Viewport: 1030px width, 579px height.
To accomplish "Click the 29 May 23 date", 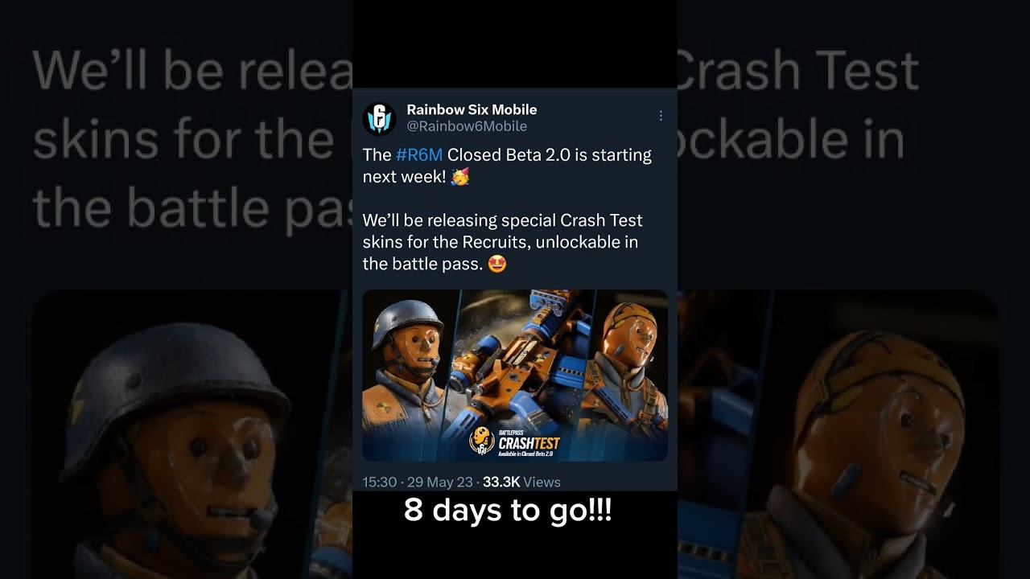I will (440, 482).
